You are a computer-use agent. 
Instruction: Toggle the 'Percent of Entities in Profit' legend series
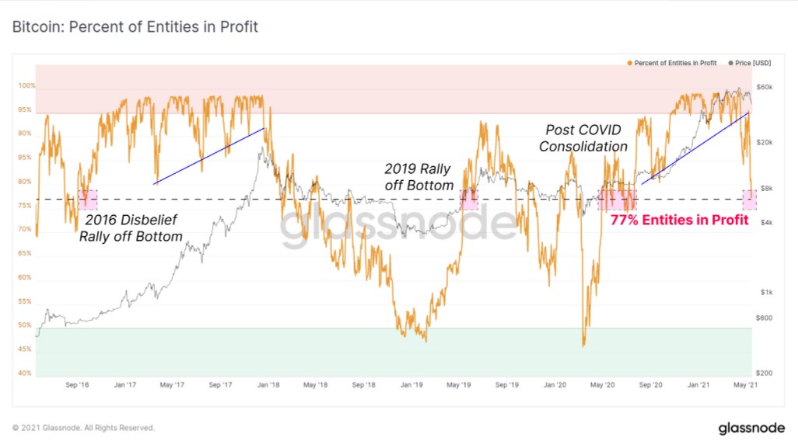click(675, 63)
